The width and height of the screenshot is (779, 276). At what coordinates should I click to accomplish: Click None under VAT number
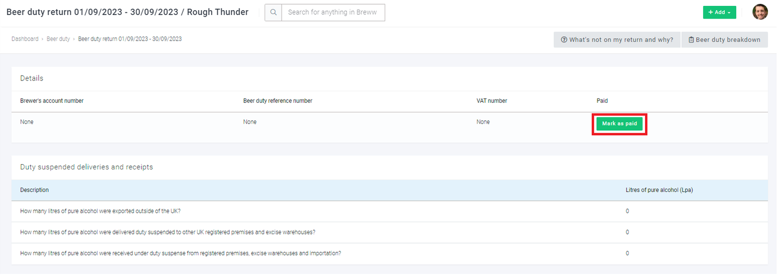point(483,122)
